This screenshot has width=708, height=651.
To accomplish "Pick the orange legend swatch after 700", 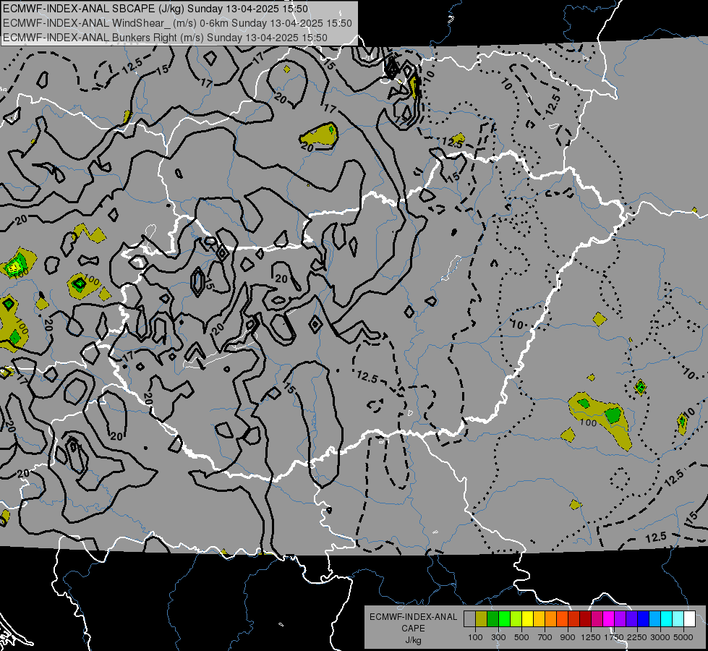I will 551,619.
